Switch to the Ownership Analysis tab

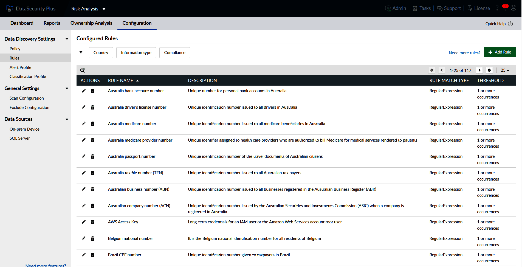(x=91, y=23)
